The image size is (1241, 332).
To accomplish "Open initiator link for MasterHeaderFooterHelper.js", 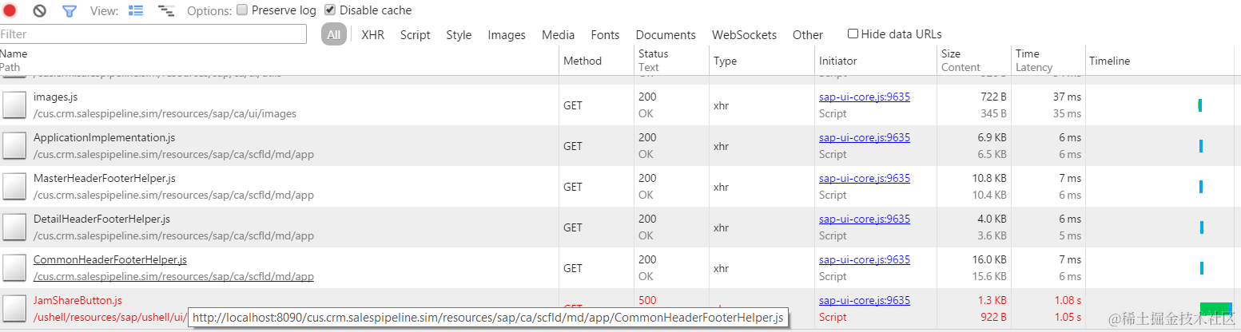I will click(865, 178).
